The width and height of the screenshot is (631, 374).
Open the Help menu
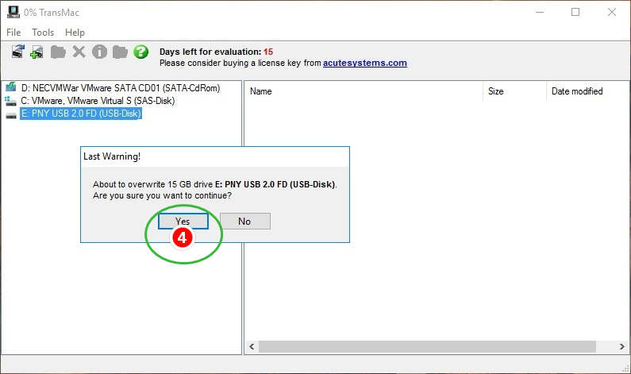75,33
